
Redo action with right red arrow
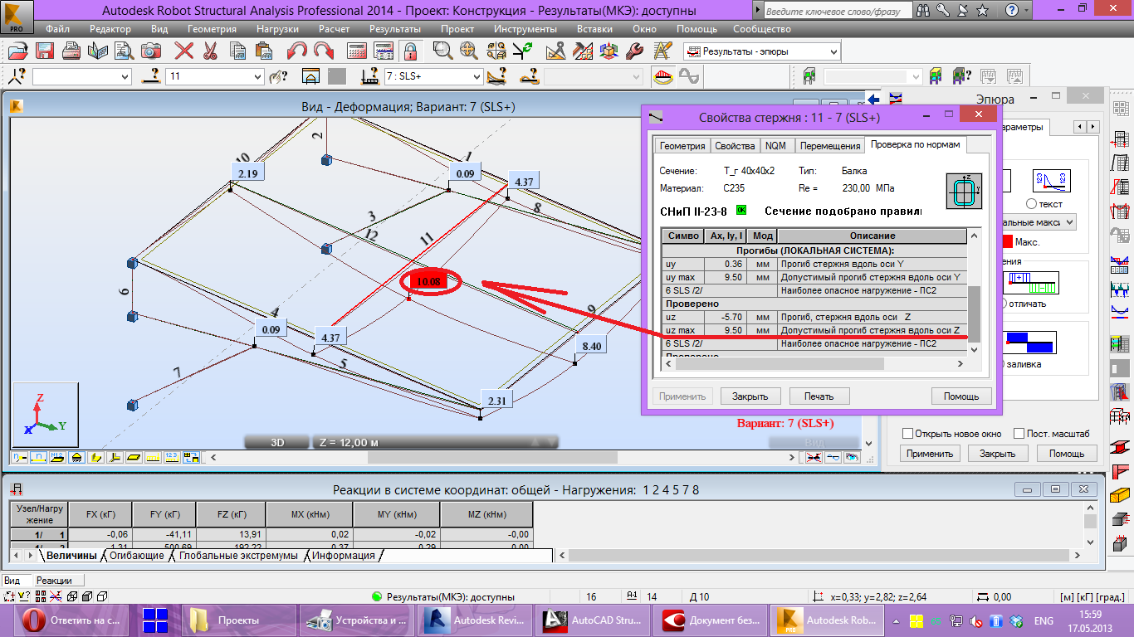tap(323, 51)
